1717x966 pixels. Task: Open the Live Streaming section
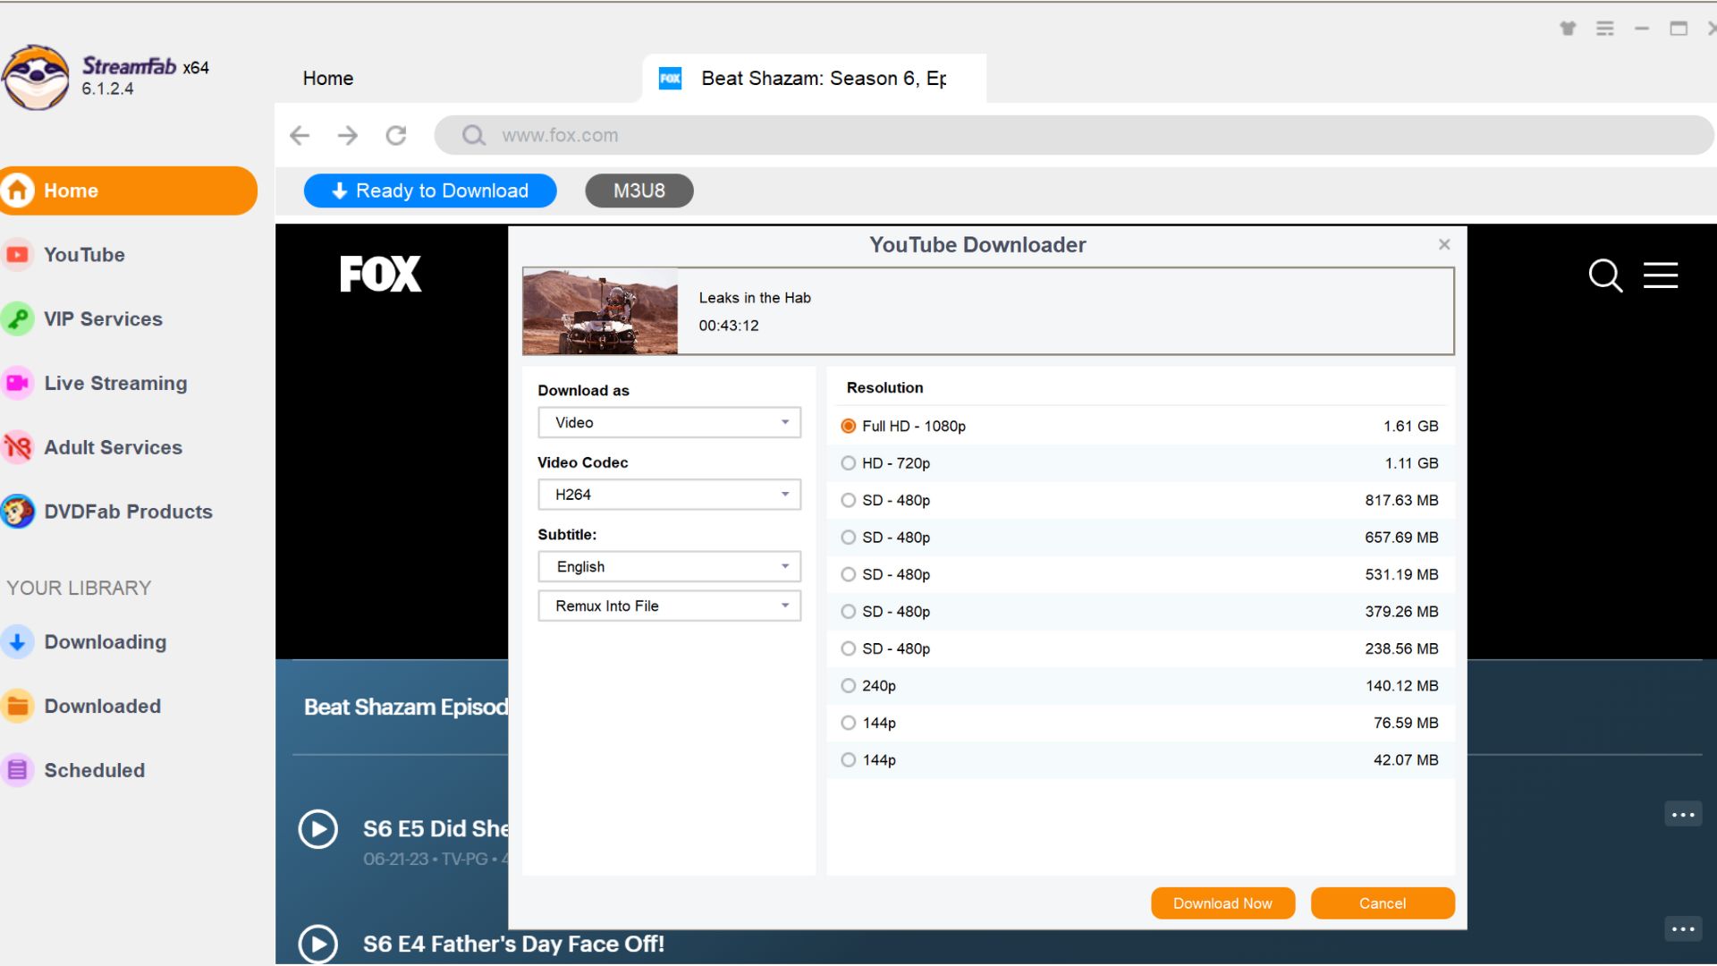point(114,383)
